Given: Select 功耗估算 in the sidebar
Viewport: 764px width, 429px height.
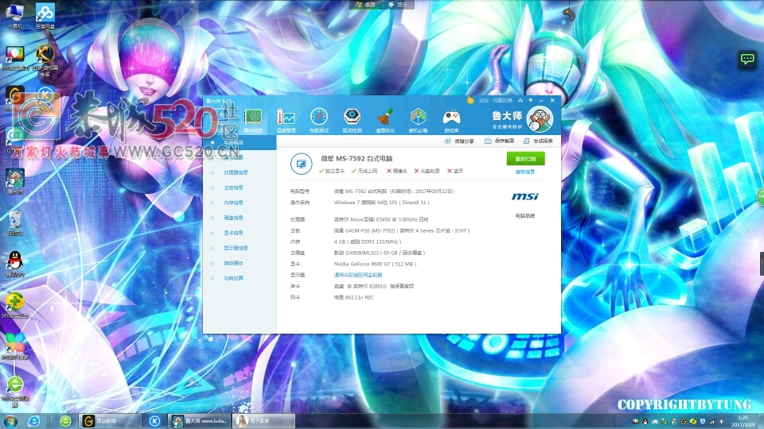Looking at the screenshot, I should tap(233, 278).
